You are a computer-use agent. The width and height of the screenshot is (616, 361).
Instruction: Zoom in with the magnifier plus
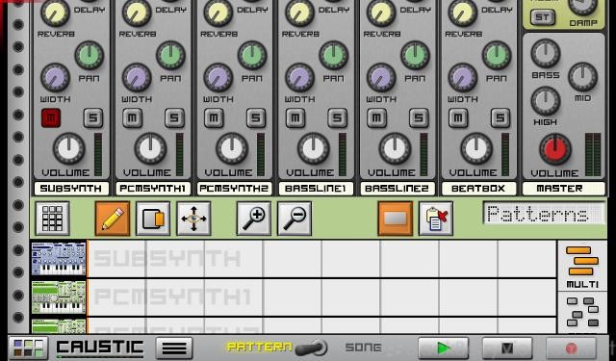click(x=254, y=219)
